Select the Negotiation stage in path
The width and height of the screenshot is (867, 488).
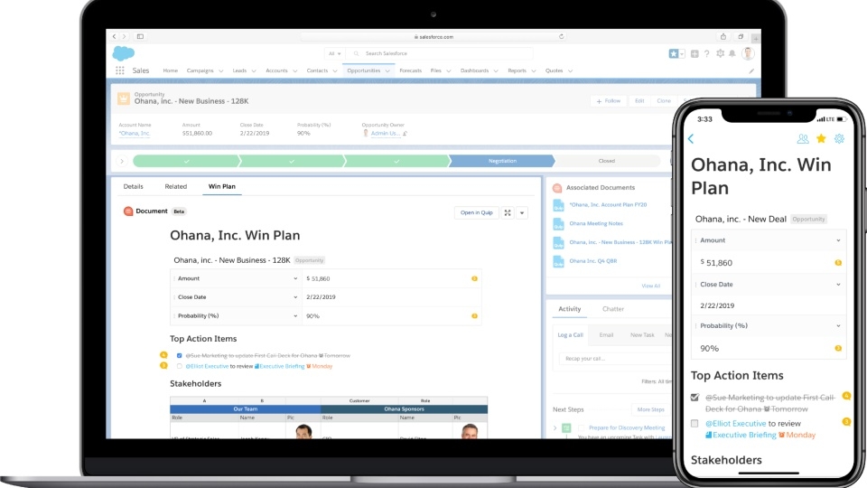(x=502, y=161)
